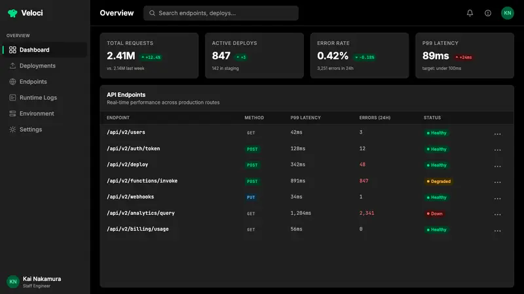Viewport: 524px width, 294px height.
Task: Click the search magnifier icon
Action: [x=152, y=13]
